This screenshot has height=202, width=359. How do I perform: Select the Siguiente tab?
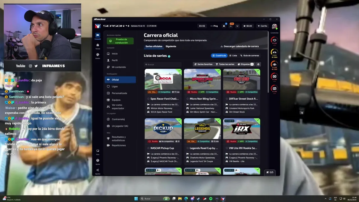click(171, 46)
